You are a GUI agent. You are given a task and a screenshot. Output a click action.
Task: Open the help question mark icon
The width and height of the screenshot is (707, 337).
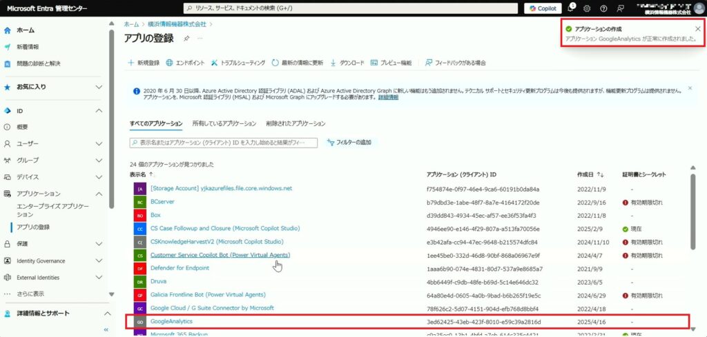tap(603, 8)
